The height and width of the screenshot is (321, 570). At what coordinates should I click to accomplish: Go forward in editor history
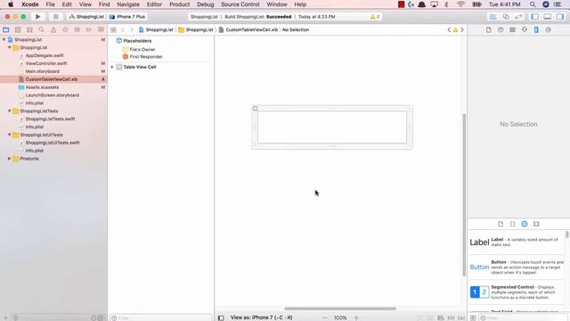132,29
